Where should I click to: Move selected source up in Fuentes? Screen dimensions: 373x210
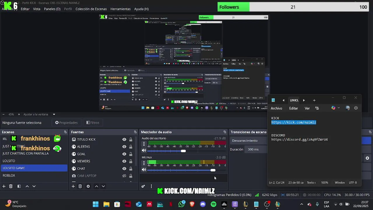(x=96, y=186)
